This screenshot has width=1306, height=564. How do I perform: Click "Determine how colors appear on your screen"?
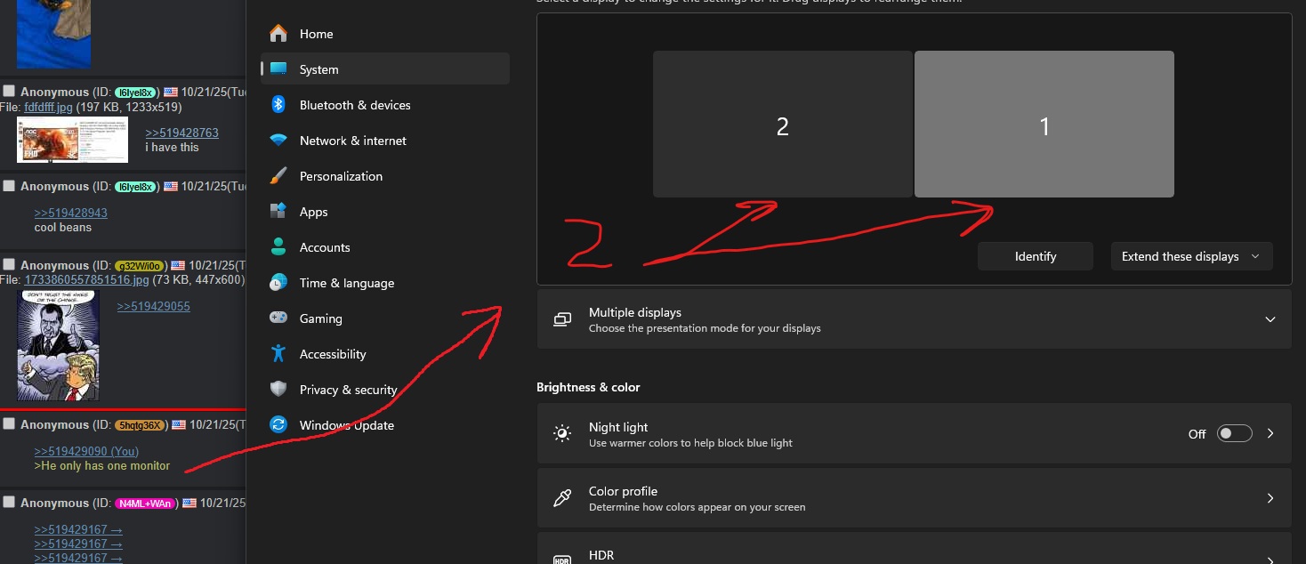(x=697, y=507)
